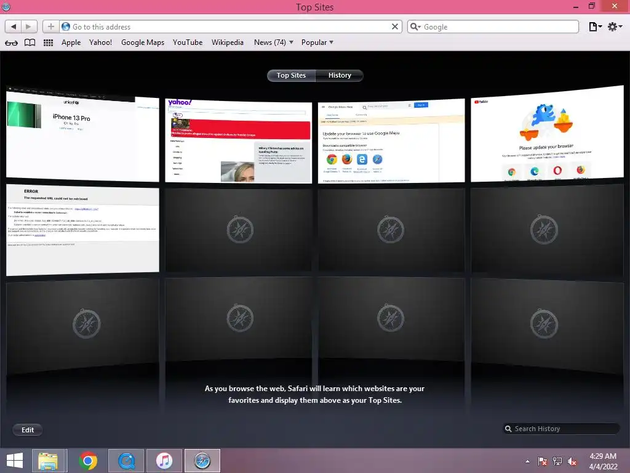Launch Google Chrome from the taskbar
630x473 pixels.
coord(88,461)
